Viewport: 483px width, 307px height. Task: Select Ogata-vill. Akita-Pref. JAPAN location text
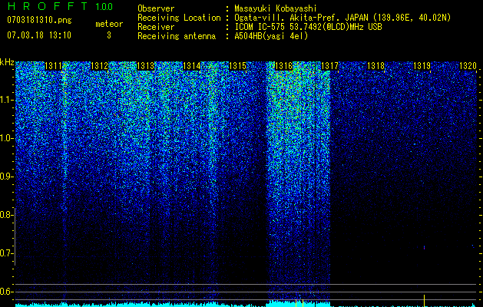point(342,18)
